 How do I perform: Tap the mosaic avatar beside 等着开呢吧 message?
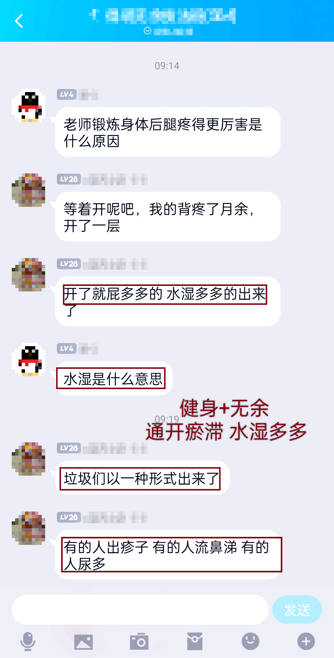(28, 190)
